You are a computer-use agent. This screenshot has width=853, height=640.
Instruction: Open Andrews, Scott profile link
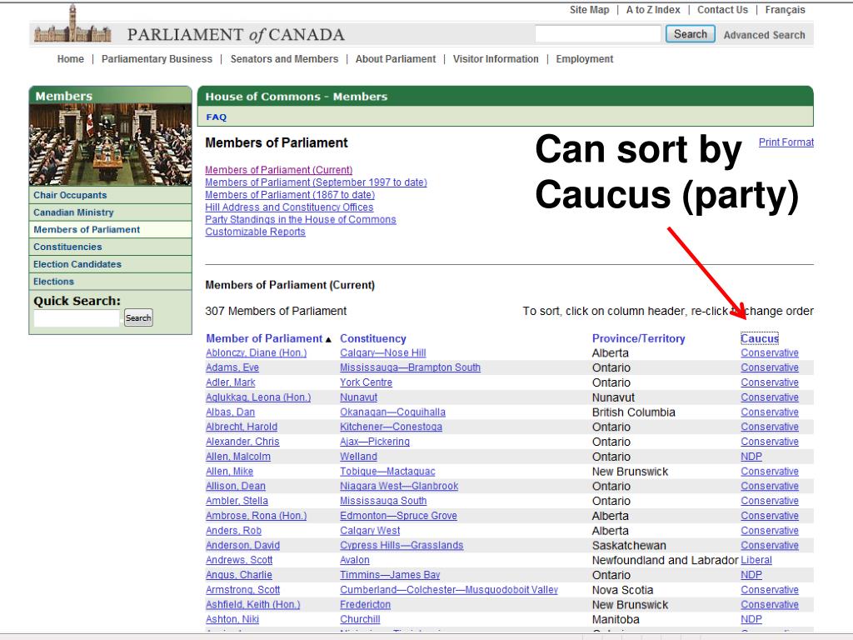tap(239, 560)
